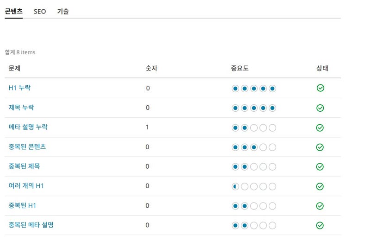
Task: Open the 메타 설명 누락 issue link
Action: pos(28,127)
